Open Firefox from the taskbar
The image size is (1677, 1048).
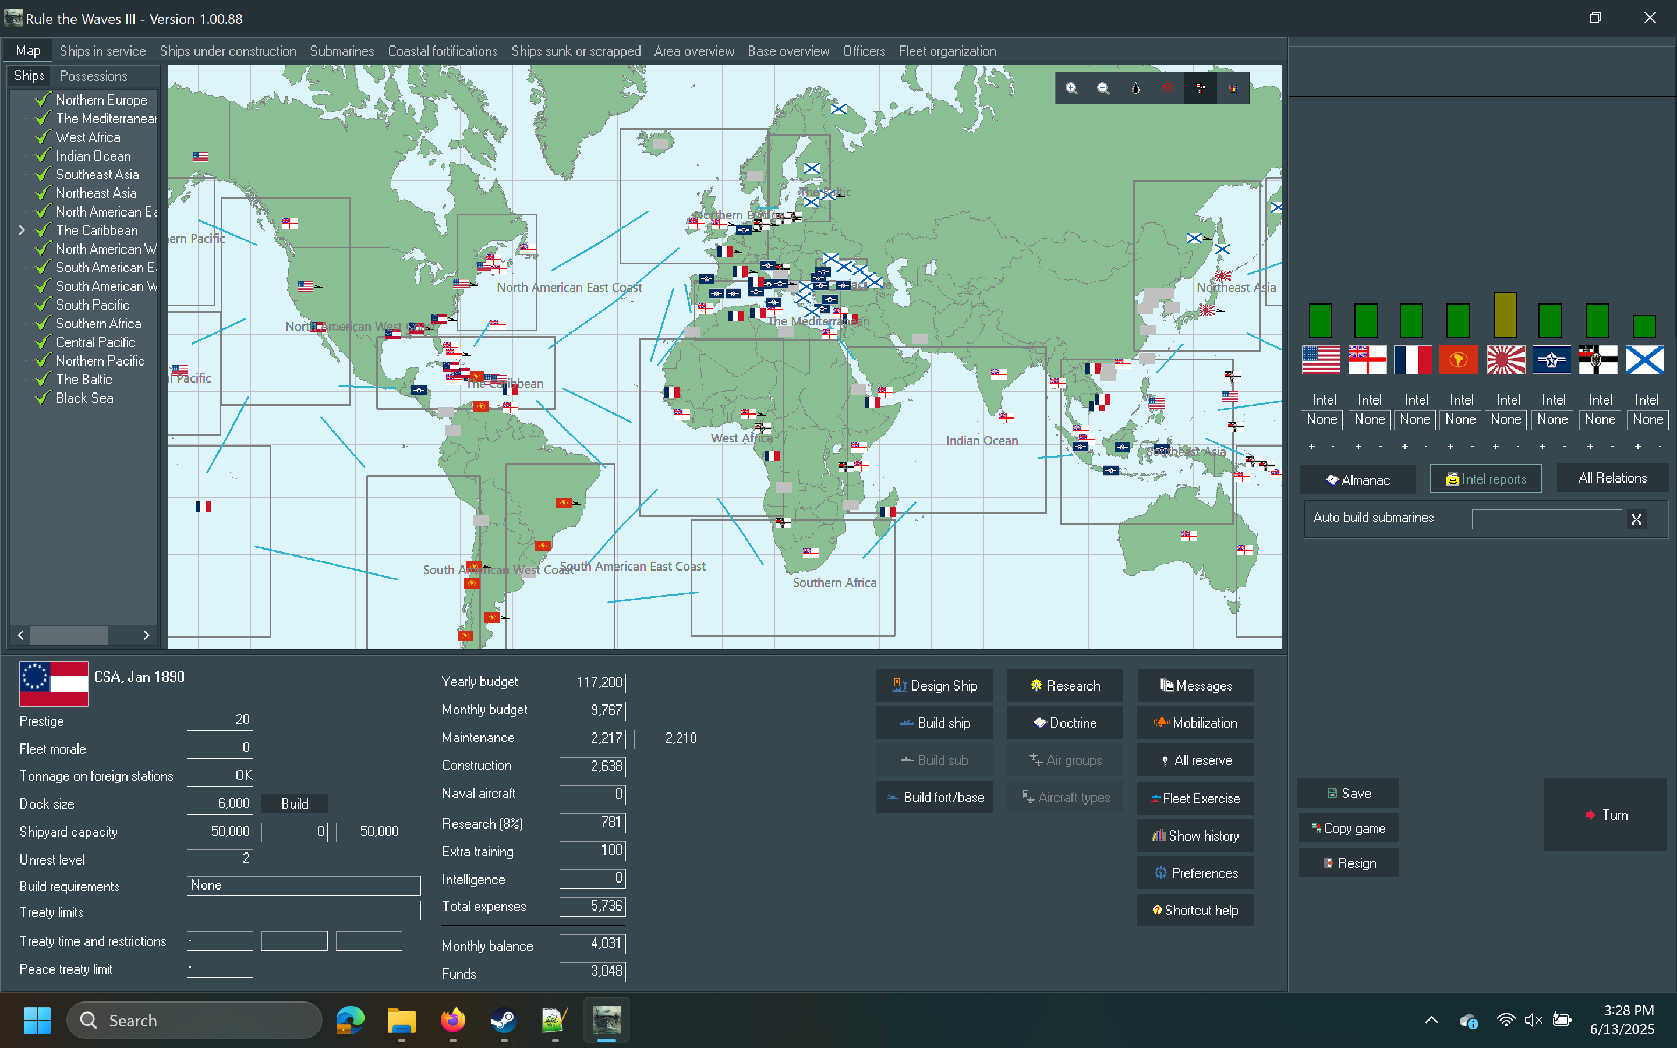(452, 1020)
